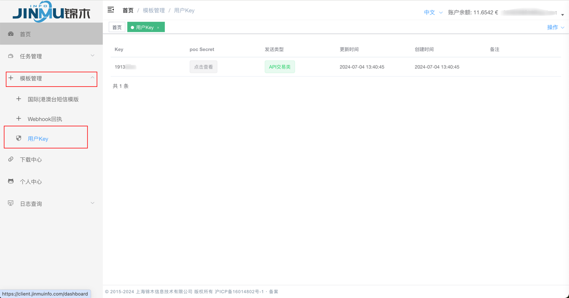Image resolution: width=569 pixels, height=298 pixels.
Task: Click the 日志查询 menu label
Action: tap(31, 204)
